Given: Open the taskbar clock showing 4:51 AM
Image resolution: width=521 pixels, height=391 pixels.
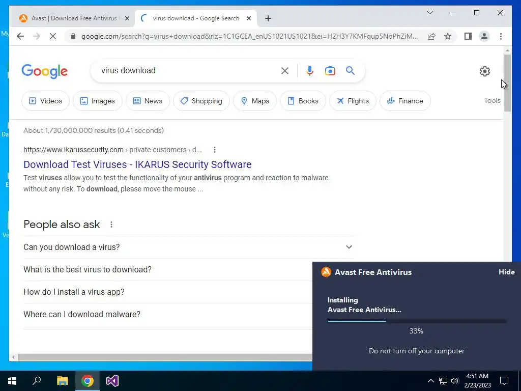Looking at the screenshot, I should (x=477, y=381).
